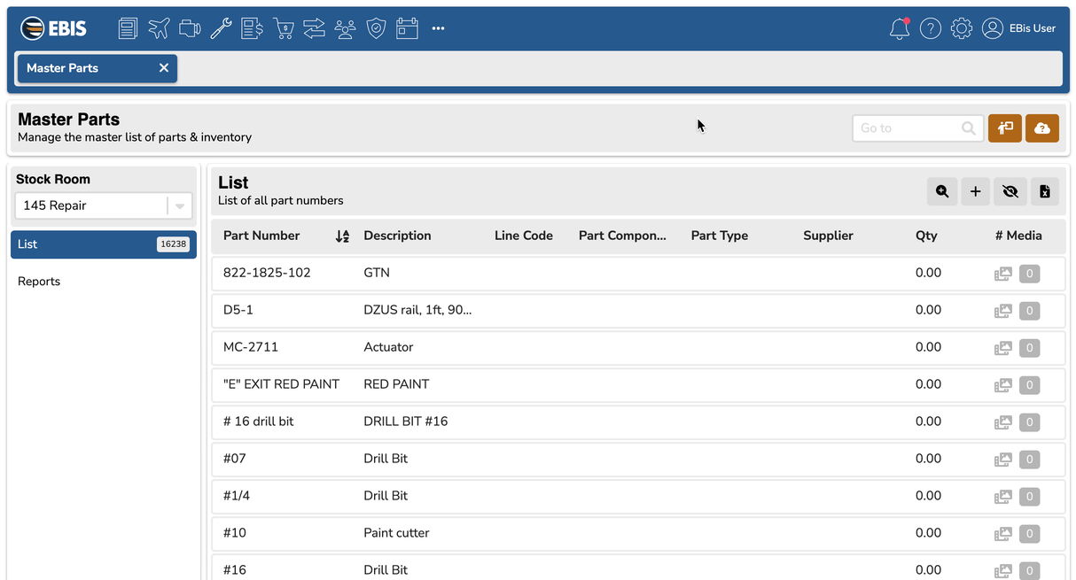Click the 0.00 quantity in the #10 row
1076x580 pixels.
coord(928,533)
